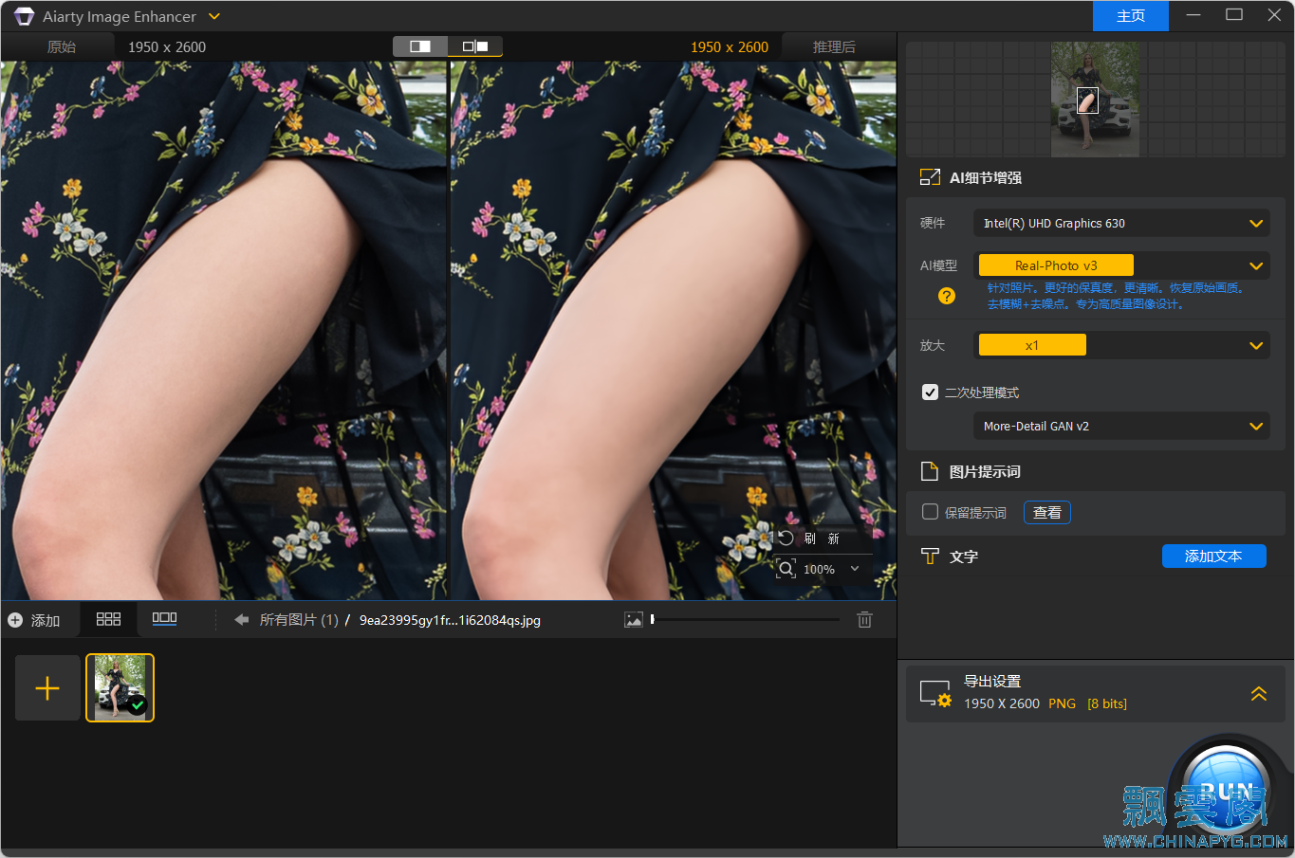This screenshot has height=858, width=1295.
Task: Expand the export settings double chevron
Action: pyautogui.click(x=1259, y=694)
